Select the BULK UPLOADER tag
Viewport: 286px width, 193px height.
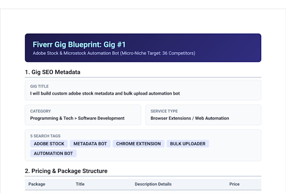pyautogui.click(x=188, y=143)
